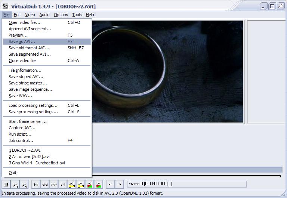Scan forward for next scene change
Viewport: 287px width, 198px height.
[99, 185]
